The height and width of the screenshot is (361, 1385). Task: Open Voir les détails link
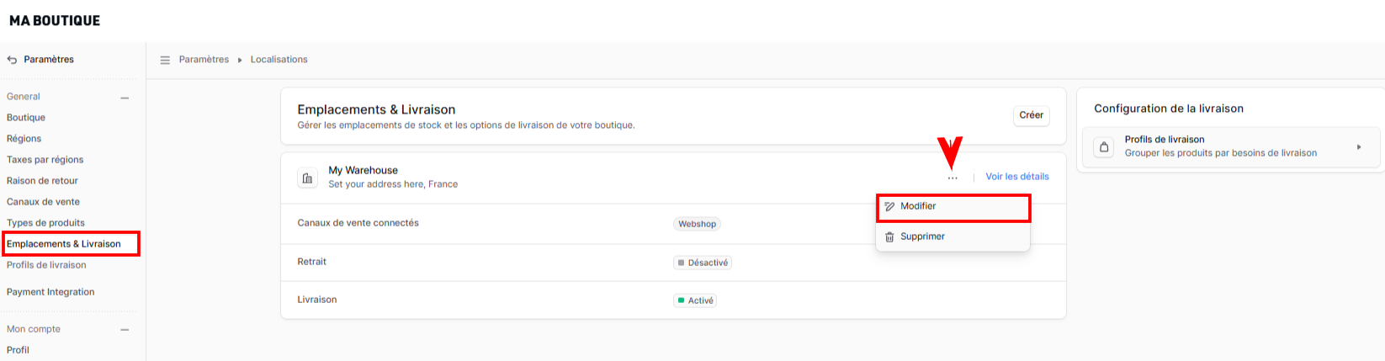[1017, 177]
